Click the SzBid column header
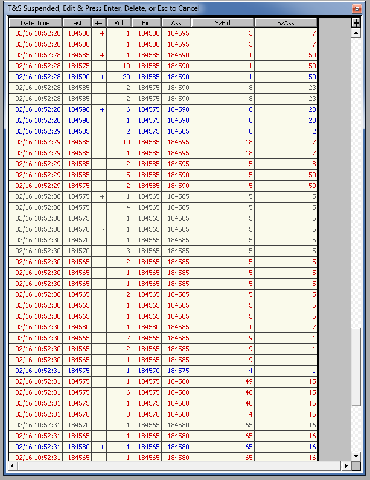370x480 pixels. click(223, 22)
